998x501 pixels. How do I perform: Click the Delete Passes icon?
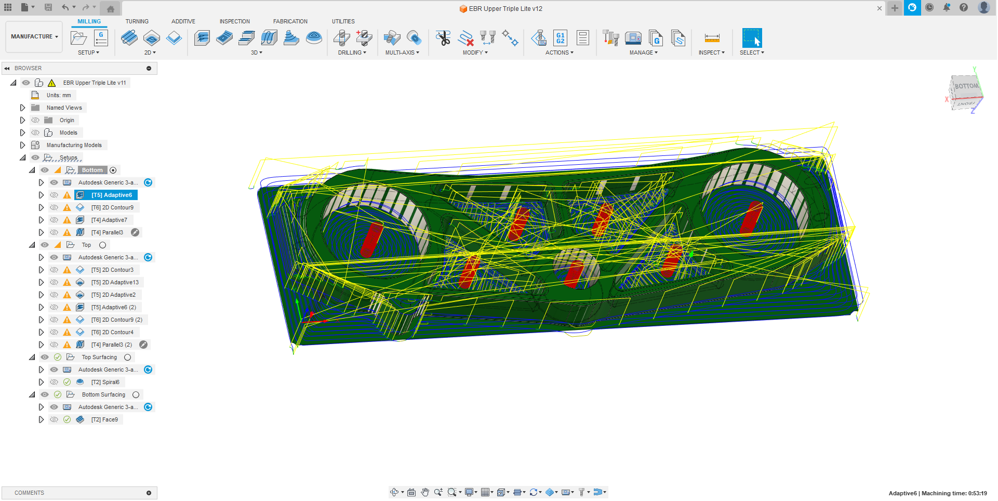point(465,38)
